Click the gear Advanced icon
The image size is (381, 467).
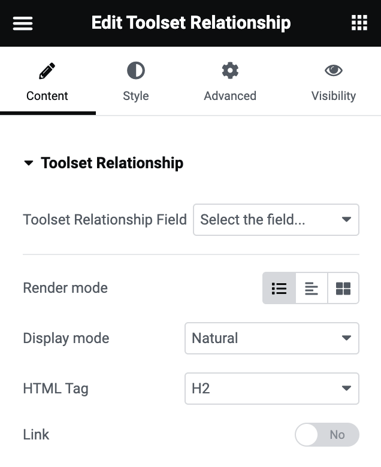click(x=230, y=71)
